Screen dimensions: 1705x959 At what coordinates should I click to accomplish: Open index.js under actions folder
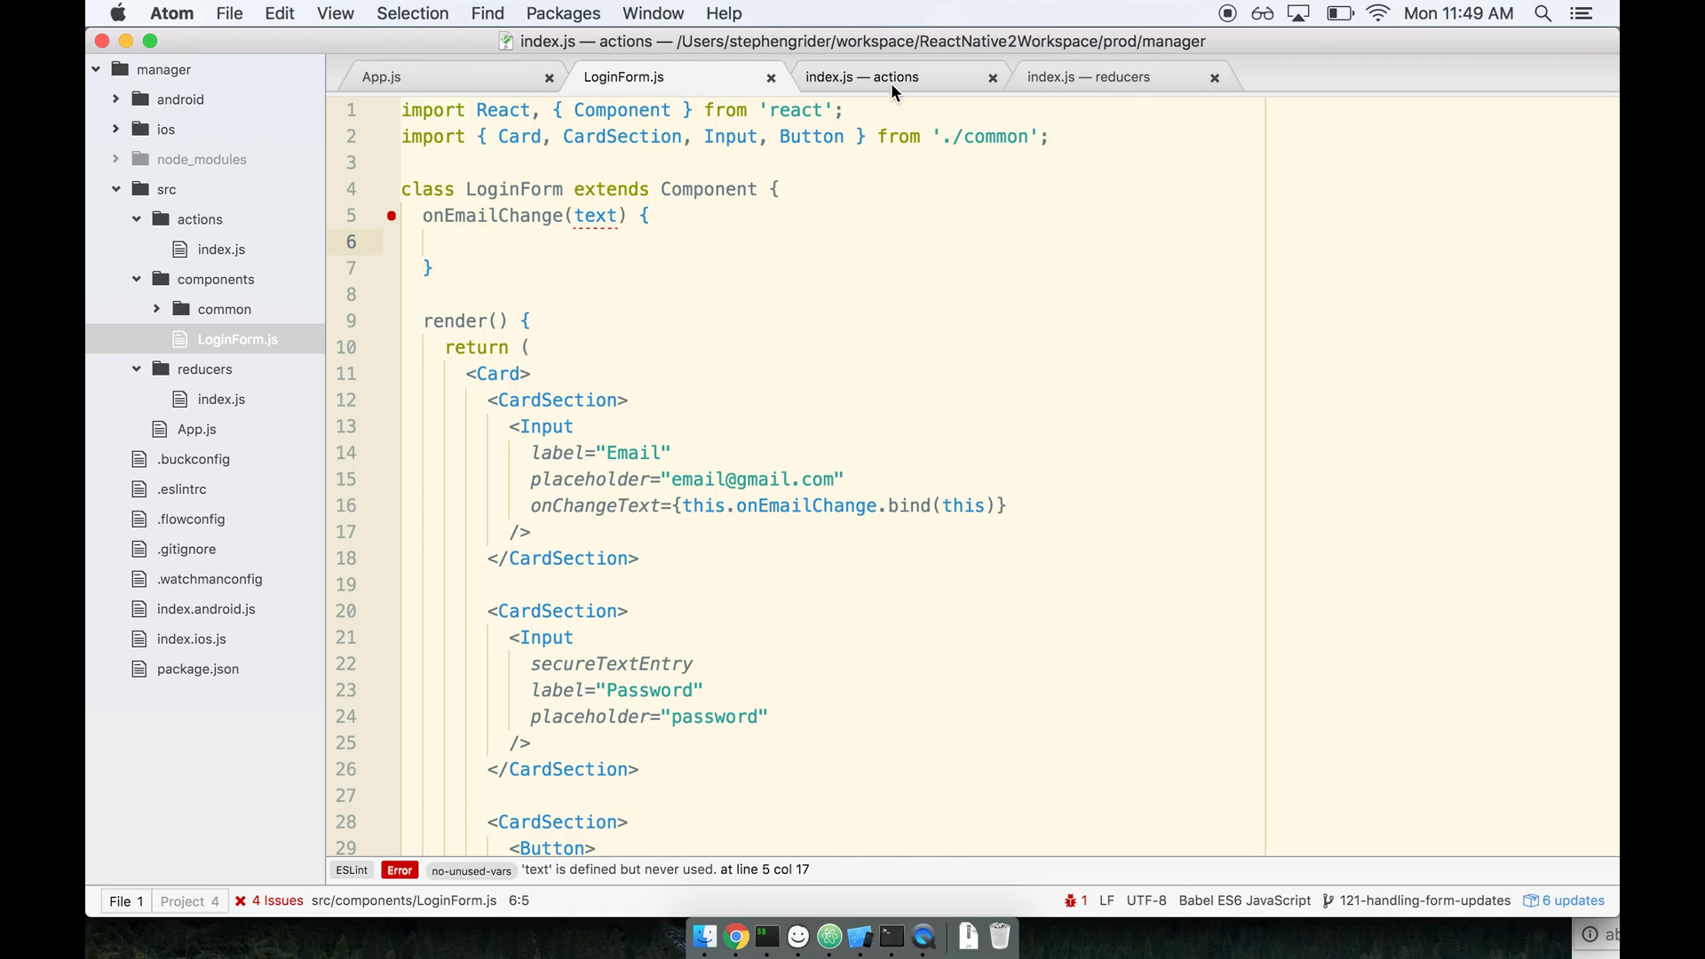point(221,250)
